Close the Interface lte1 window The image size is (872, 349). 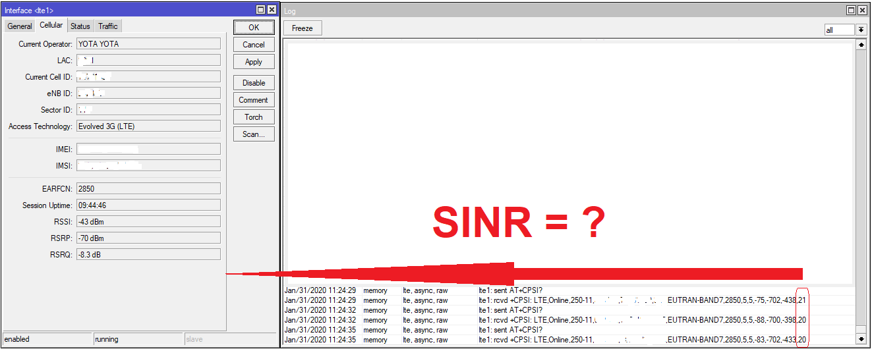click(272, 9)
